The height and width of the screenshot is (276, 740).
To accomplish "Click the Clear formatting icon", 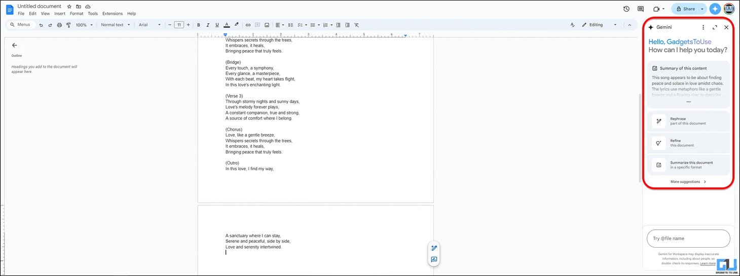I will 356,25.
